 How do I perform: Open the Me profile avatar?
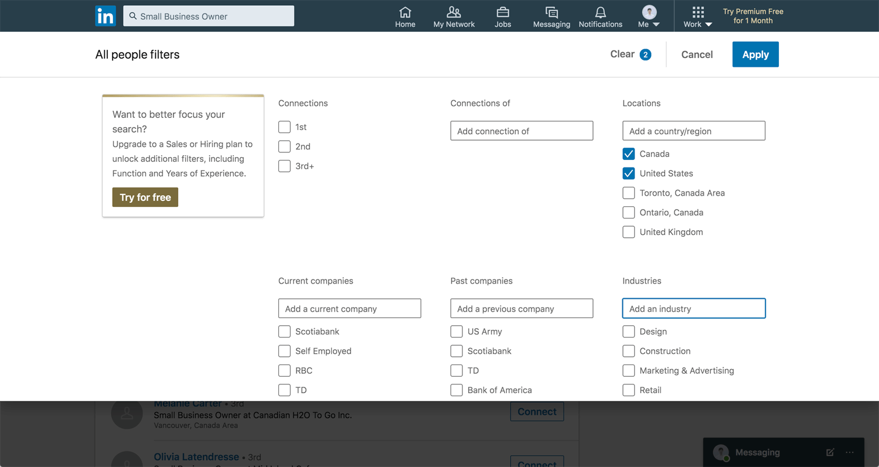649,12
